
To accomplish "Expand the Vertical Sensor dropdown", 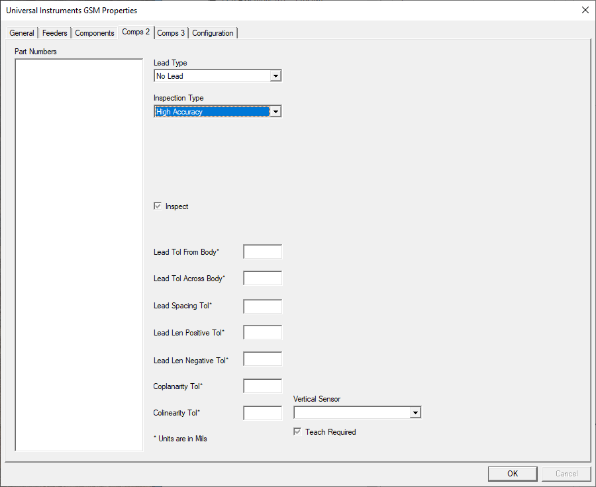I will [416, 412].
